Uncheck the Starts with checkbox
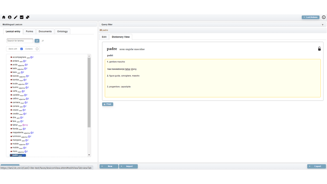The width and height of the screenshot is (327, 184). [21, 49]
